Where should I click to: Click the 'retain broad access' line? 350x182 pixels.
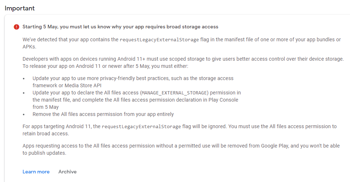point(46,134)
